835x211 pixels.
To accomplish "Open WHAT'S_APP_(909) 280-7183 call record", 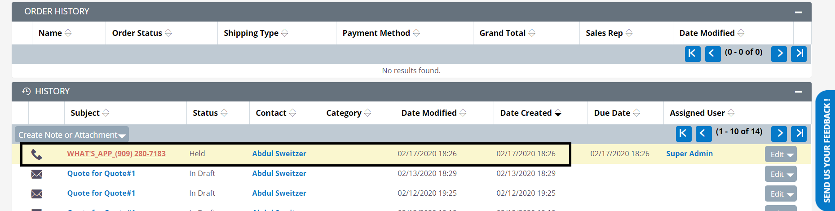I will 116,154.
